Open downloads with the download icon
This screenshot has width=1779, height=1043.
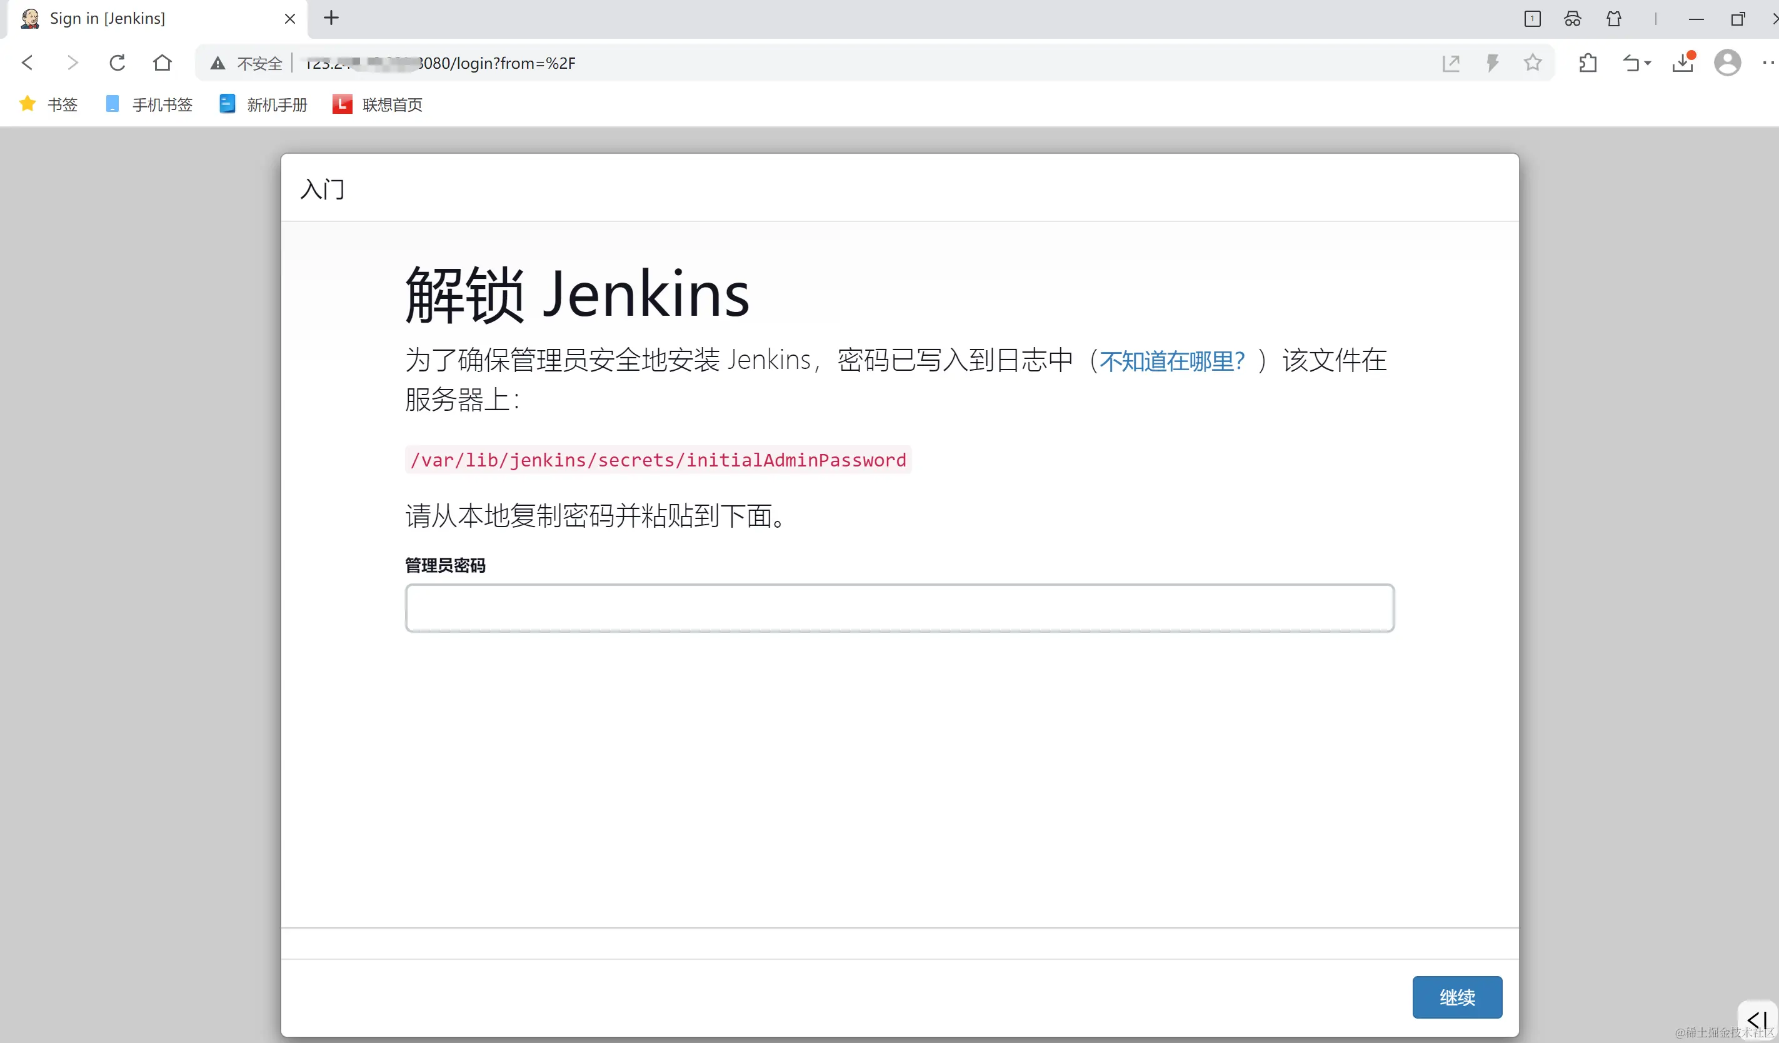(x=1683, y=63)
